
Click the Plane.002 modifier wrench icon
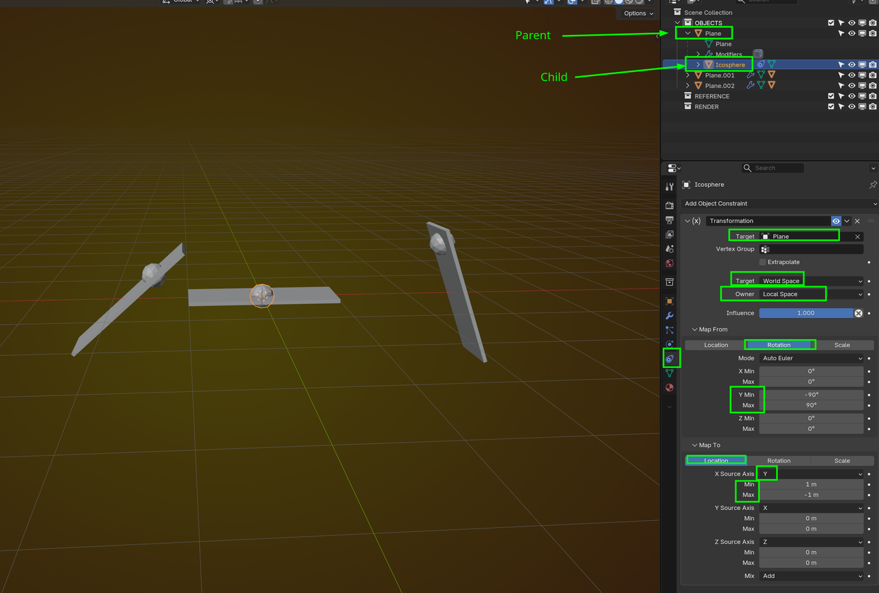click(x=751, y=85)
